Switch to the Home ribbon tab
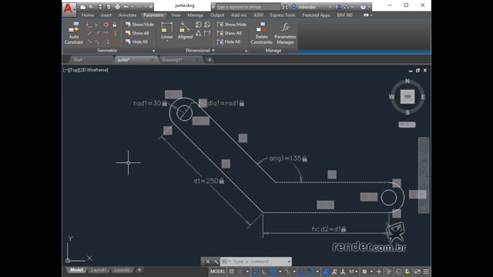This screenshot has width=493, height=277. coord(88,15)
